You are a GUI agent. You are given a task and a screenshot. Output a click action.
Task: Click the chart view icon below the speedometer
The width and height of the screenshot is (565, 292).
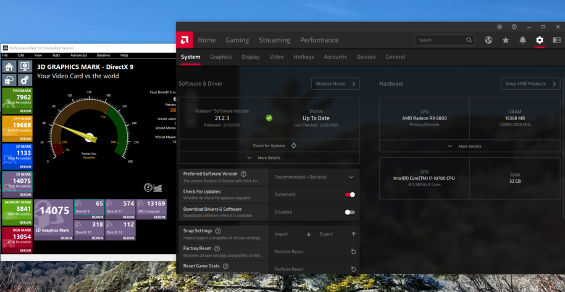pos(158,187)
